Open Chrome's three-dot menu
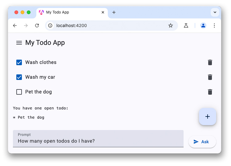The image size is (231, 166). (x=214, y=26)
